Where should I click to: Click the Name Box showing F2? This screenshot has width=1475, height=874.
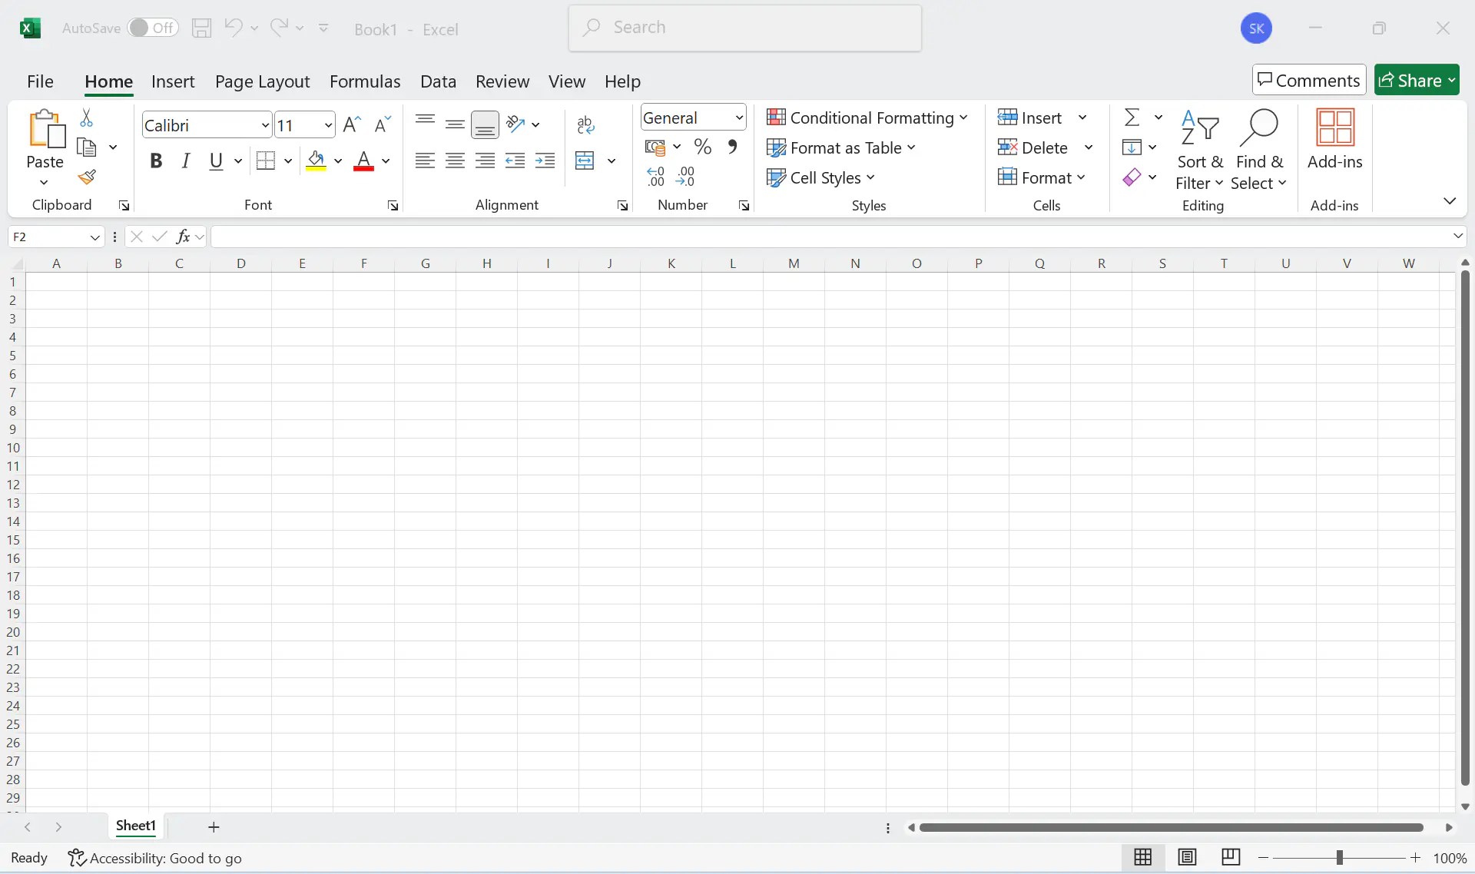coord(48,237)
